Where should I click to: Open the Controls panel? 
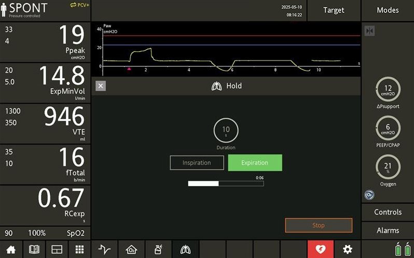click(388, 212)
